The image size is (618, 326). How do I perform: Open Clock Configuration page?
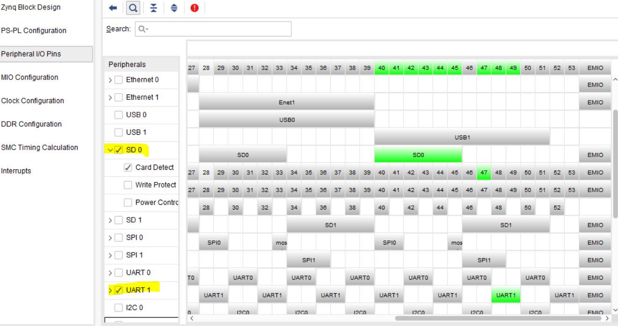point(32,101)
